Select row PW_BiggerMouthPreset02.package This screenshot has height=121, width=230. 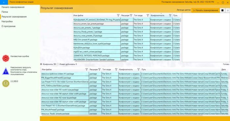point(134,78)
